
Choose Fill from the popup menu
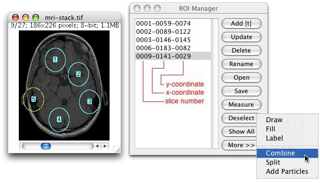click(x=287, y=129)
